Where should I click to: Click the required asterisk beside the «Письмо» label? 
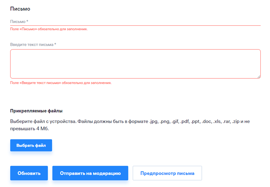point(27,21)
